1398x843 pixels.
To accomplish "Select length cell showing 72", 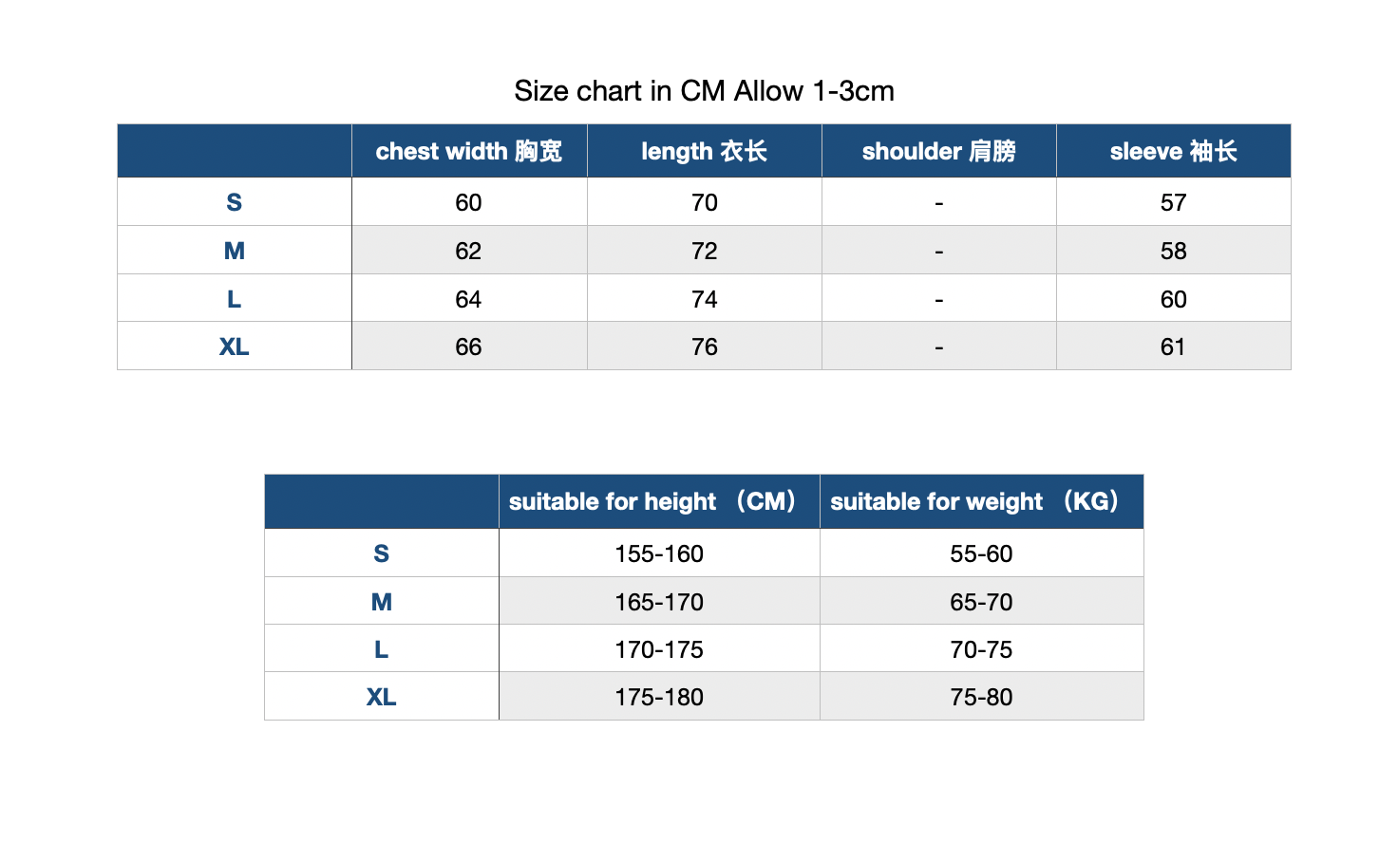I will [x=704, y=251].
